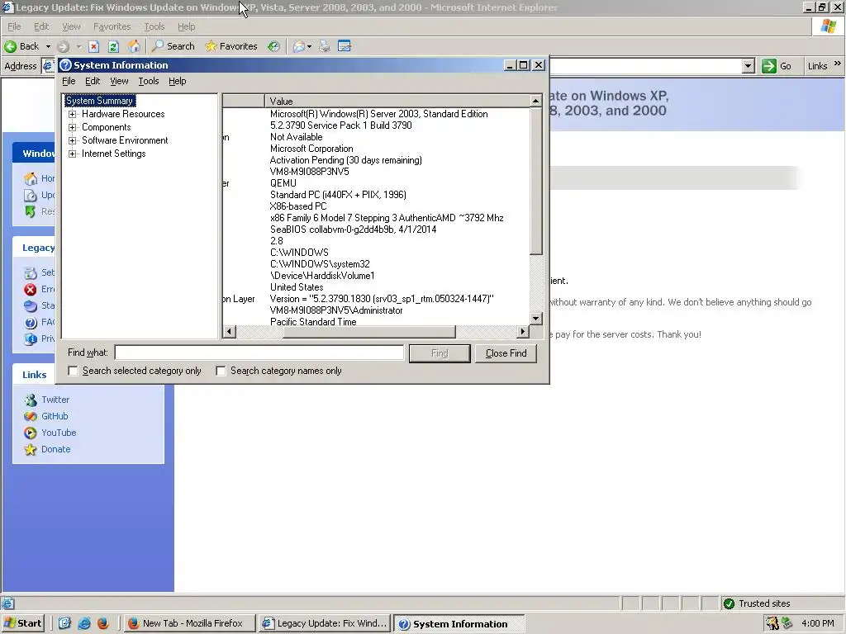
Task: Click the Print icon in IE toolbar
Action: 324,46
